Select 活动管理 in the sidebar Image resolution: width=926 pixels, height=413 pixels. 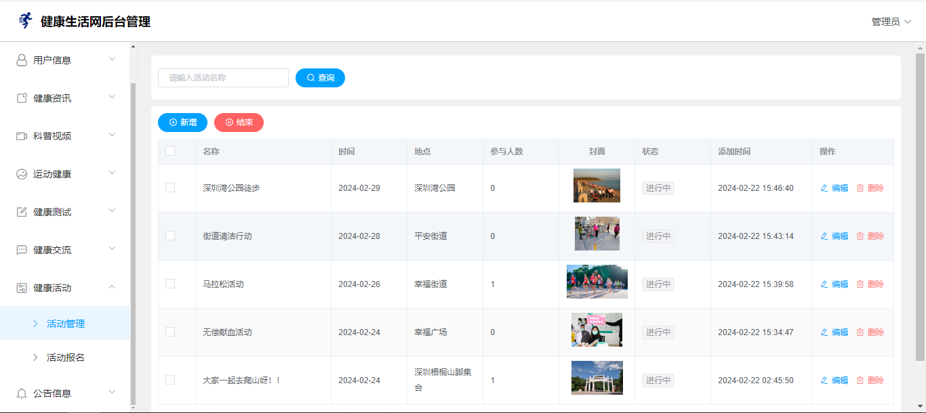pyautogui.click(x=65, y=324)
